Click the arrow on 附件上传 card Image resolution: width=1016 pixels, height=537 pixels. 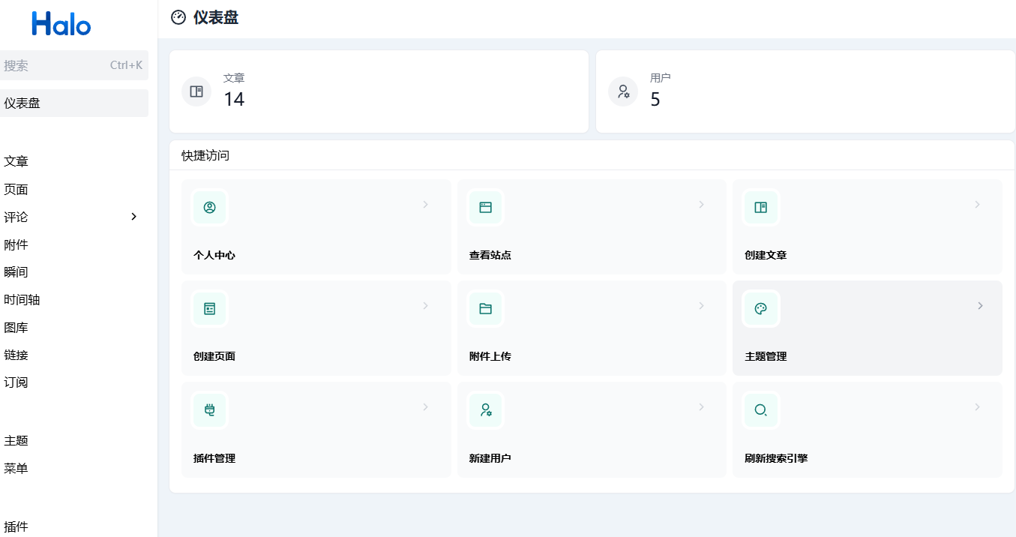coord(701,305)
